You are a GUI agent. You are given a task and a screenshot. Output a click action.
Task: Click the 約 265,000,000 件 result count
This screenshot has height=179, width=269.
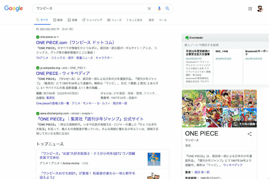[x=48, y=29]
